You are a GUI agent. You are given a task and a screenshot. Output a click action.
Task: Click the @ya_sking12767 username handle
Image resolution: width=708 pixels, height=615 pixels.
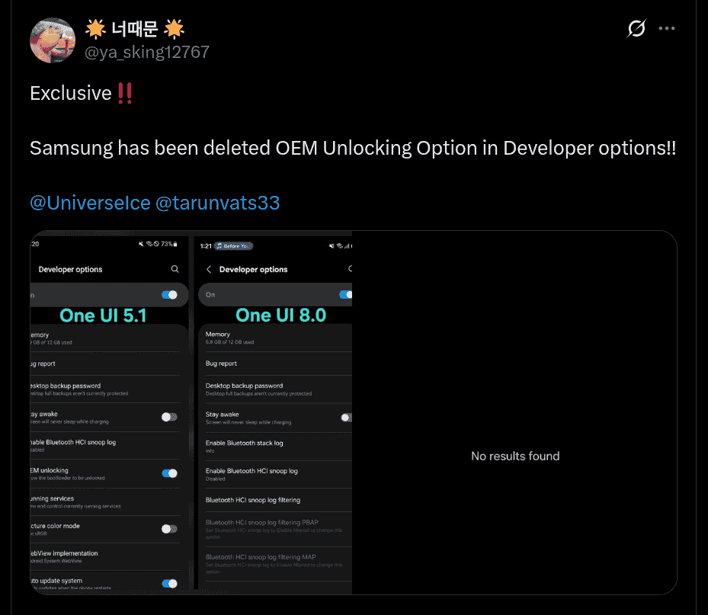coord(146,52)
